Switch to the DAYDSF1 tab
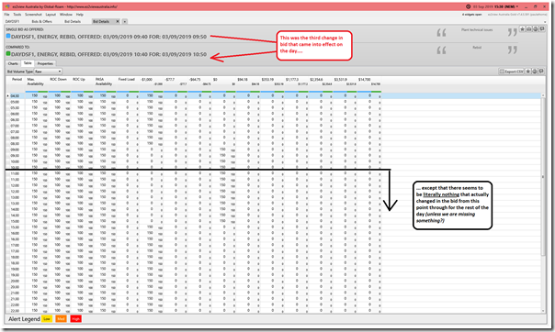This screenshot has height=332, width=555. click(13, 21)
